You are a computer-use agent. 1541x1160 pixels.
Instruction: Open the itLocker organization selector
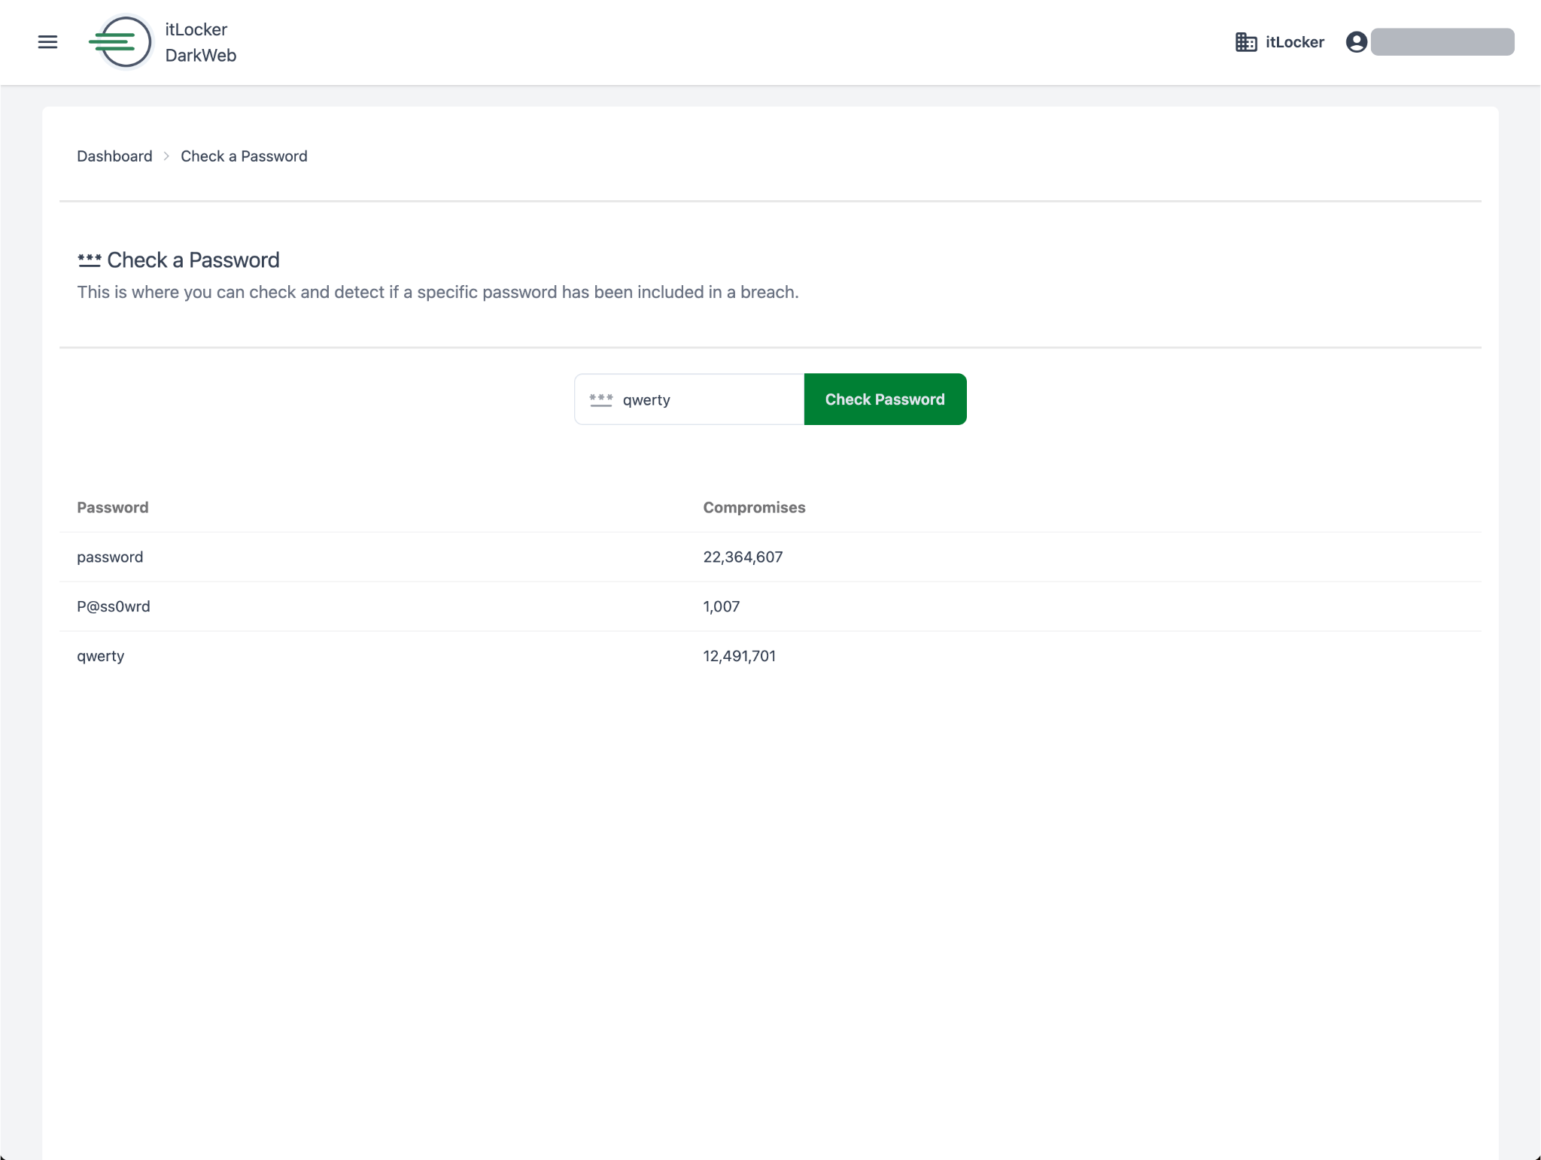[1294, 42]
